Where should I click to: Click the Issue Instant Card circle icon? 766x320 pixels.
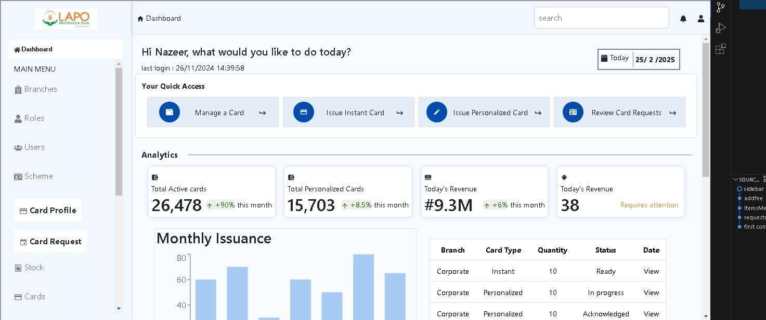(x=304, y=112)
